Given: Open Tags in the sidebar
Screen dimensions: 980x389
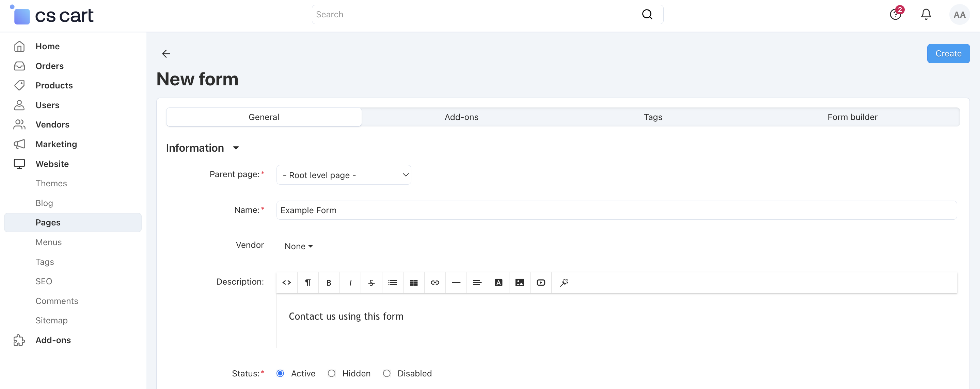Looking at the screenshot, I should pos(45,262).
